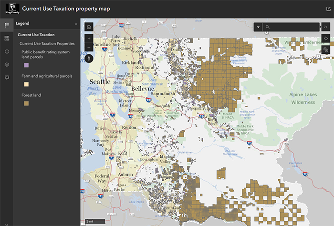Click the map search magnifier icon
334x226 pixels.
[x=268, y=27]
